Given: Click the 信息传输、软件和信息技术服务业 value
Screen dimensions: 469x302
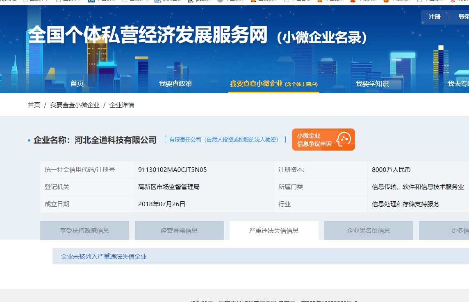Looking at the screenshot, I should [x=418, y=187].
